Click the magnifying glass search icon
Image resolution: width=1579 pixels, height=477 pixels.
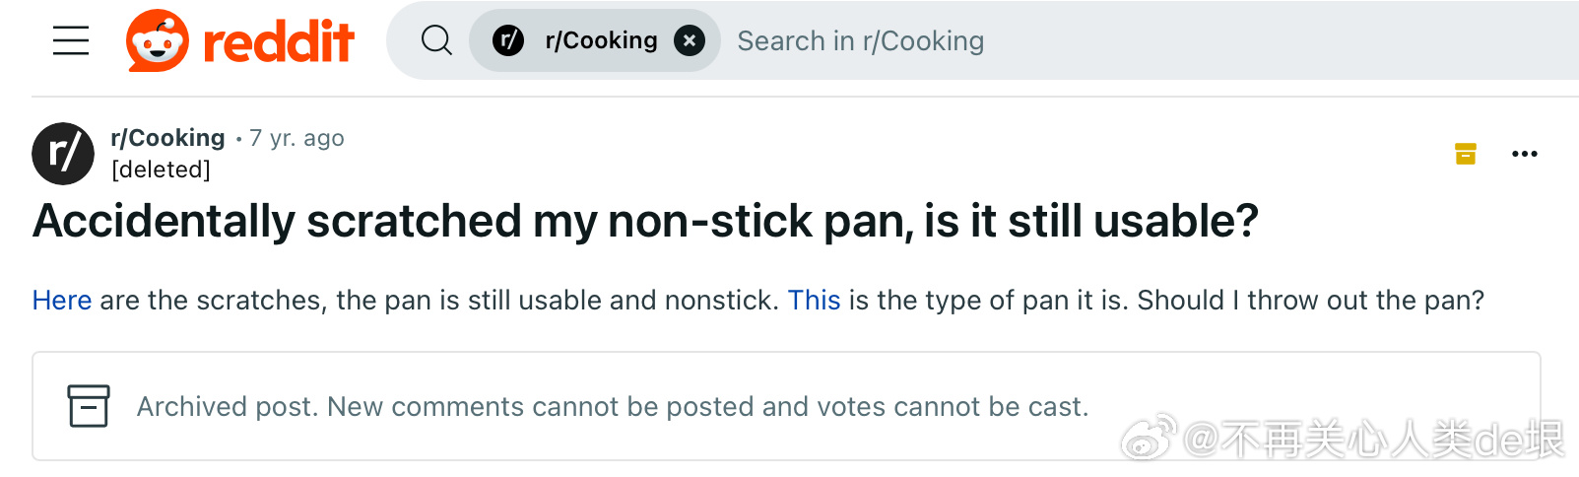435,40
